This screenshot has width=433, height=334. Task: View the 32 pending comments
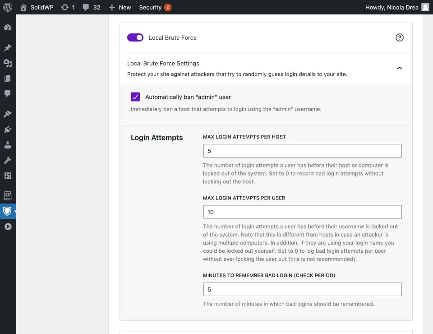(x=91, y=7)
